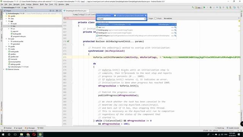Open the Terminal tool window
243x137 pixels.
click(8, 128)
